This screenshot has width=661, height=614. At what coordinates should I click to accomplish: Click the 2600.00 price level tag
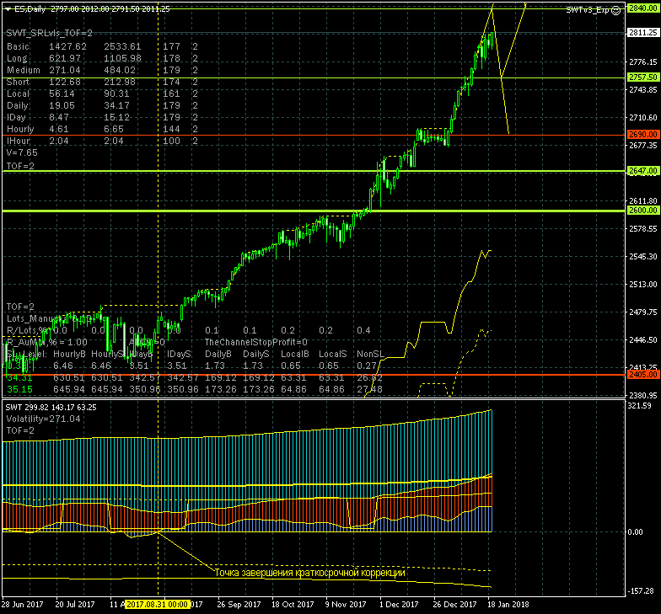(642, 210)
